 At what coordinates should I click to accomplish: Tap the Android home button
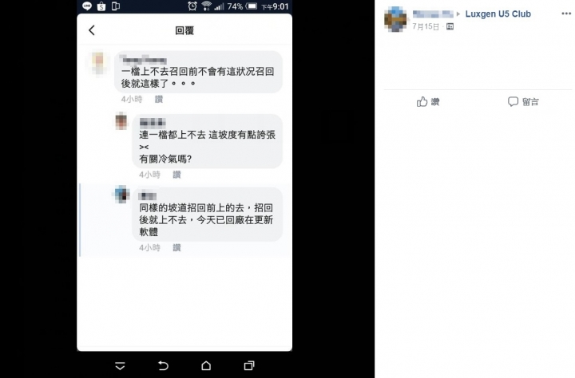206,365
